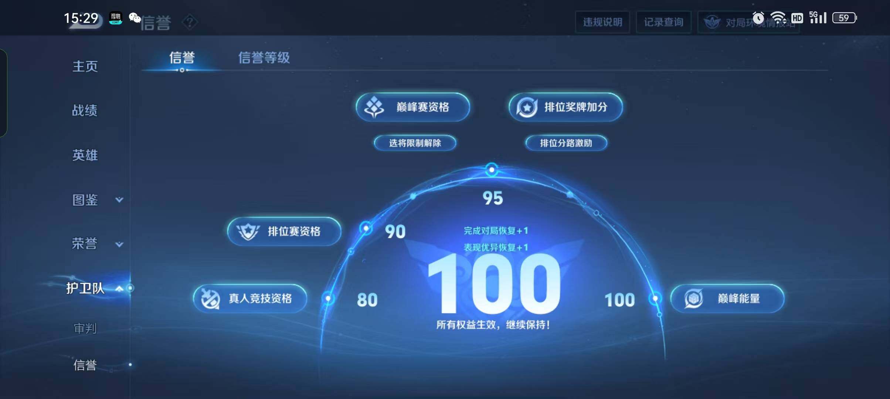Tap the 80 node on credit arc
The width and height of the screenshot is (890, 399).
click(x=328, y=298)
